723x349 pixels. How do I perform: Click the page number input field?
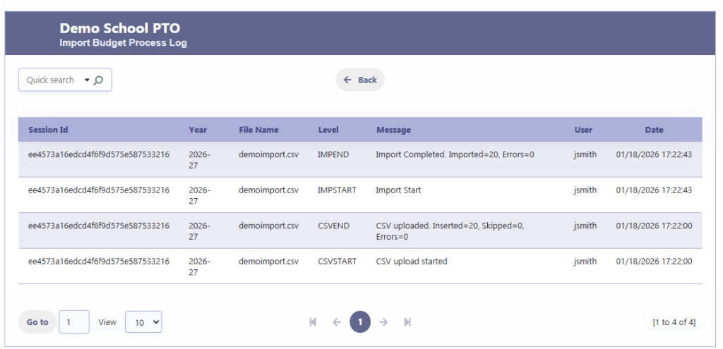(74, 322)
